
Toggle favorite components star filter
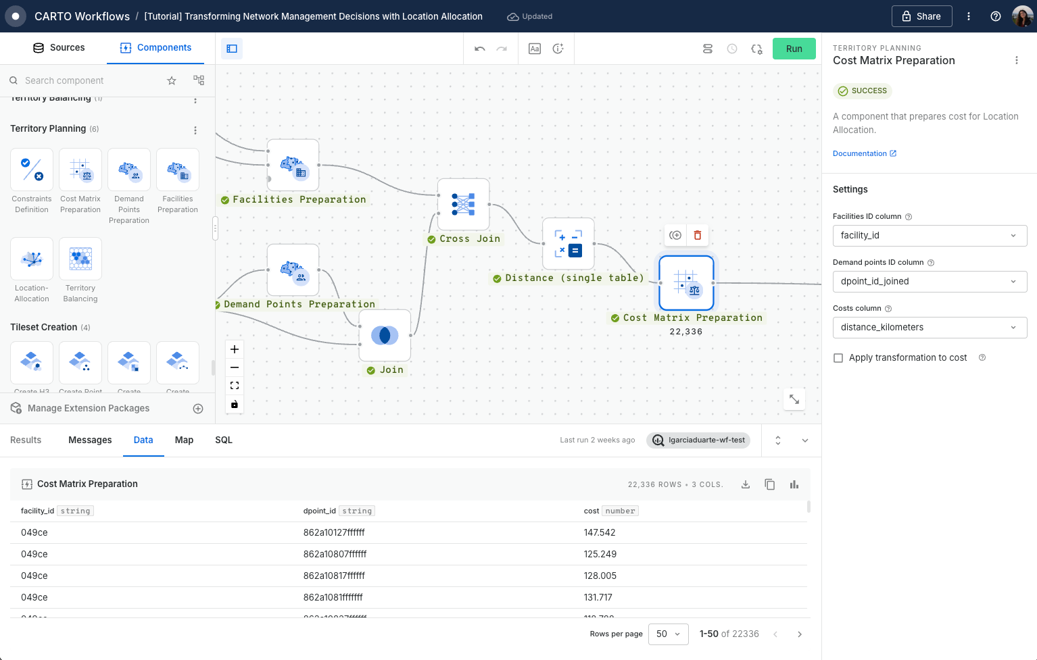coord(172,80)
